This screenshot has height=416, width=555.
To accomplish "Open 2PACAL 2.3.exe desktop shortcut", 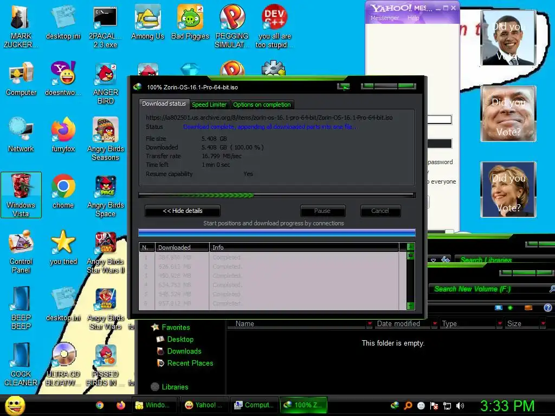I will point(105,27).
